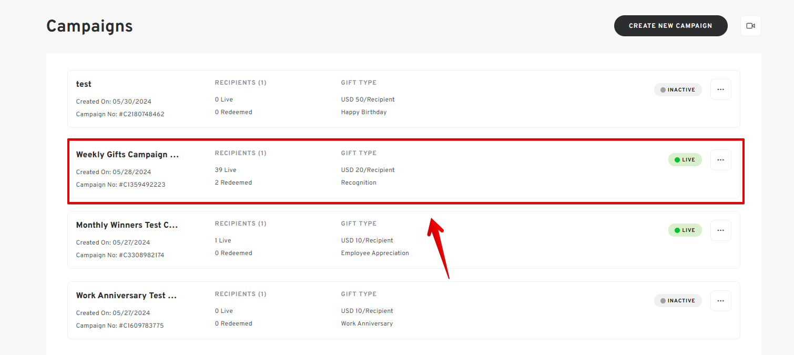Click the 39 Live recipients count
Screen dimensions: 794x355
point(226,170)
